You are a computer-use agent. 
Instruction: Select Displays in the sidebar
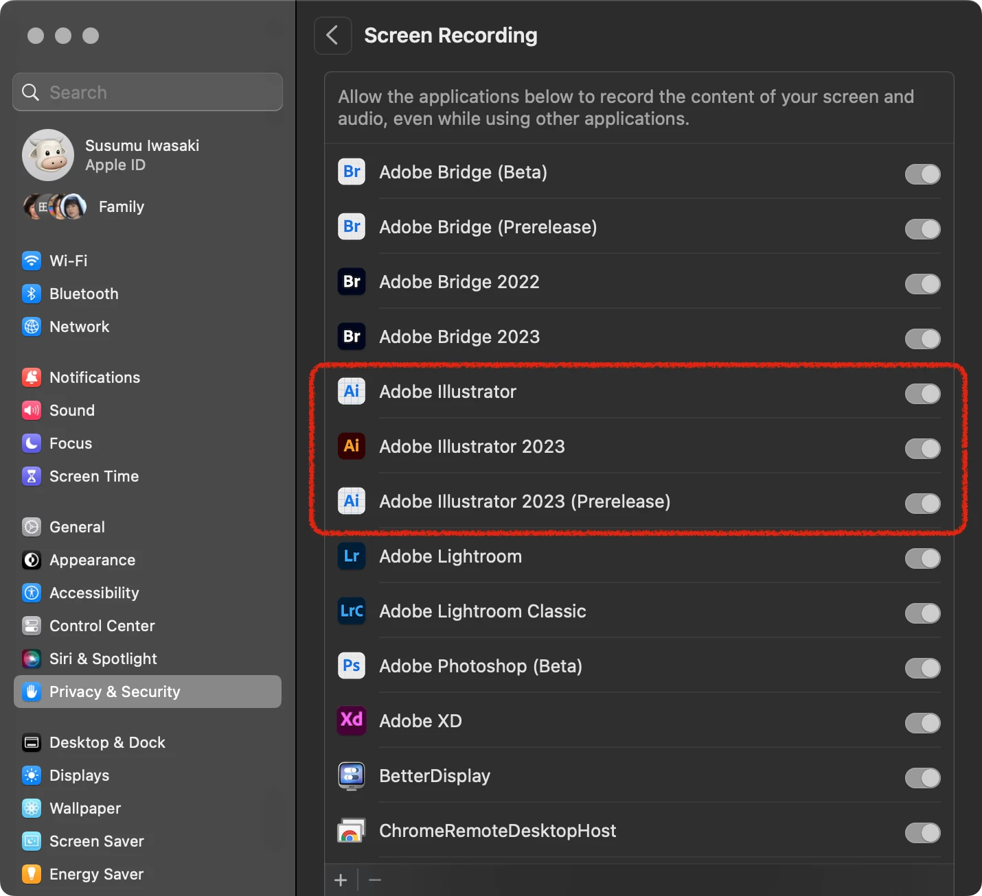(148, 775)
